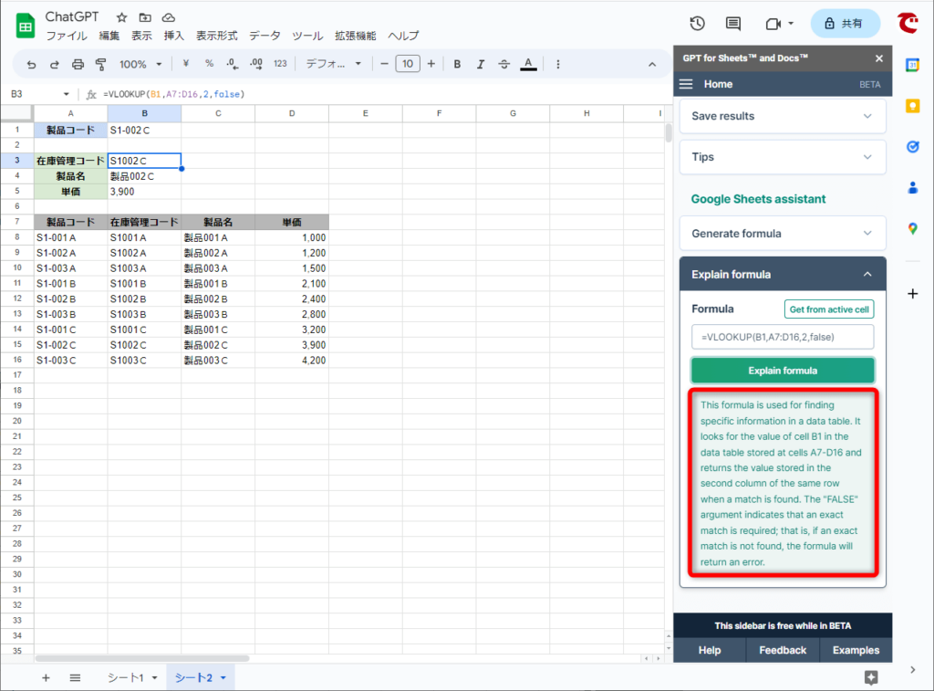Click the 共有 share button
The width and height of the screenshot is (934, 691).
point(845,24)
